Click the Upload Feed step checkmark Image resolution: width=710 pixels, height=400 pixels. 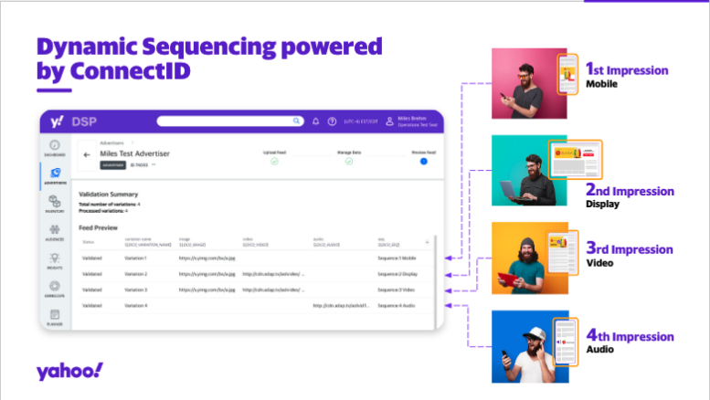(x=274, y=161)
